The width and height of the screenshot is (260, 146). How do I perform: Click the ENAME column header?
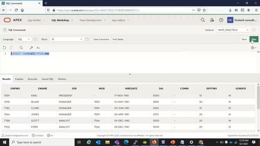pyautogui.click(x=43, y=88)
